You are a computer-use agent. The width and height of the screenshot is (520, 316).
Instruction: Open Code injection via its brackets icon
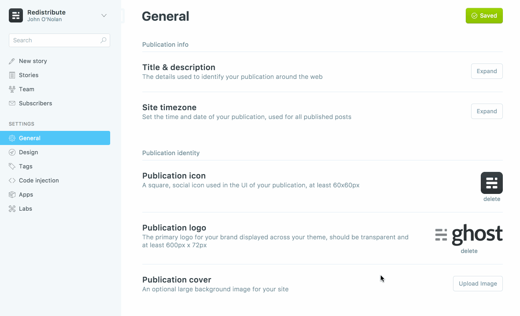point(12,180)
